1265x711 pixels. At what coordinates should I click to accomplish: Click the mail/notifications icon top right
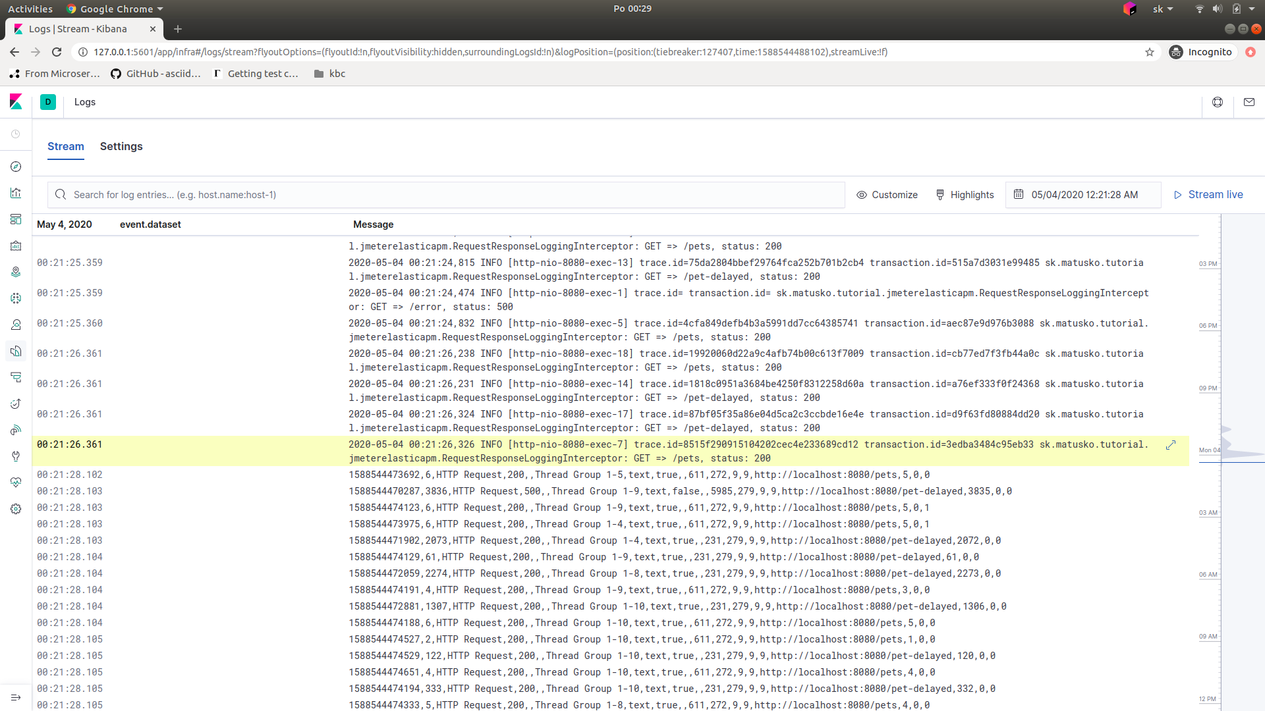[x=1249, y=101]
